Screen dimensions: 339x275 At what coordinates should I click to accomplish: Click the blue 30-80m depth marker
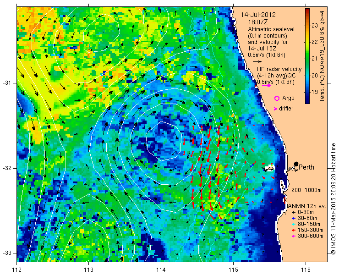(294, 218)
